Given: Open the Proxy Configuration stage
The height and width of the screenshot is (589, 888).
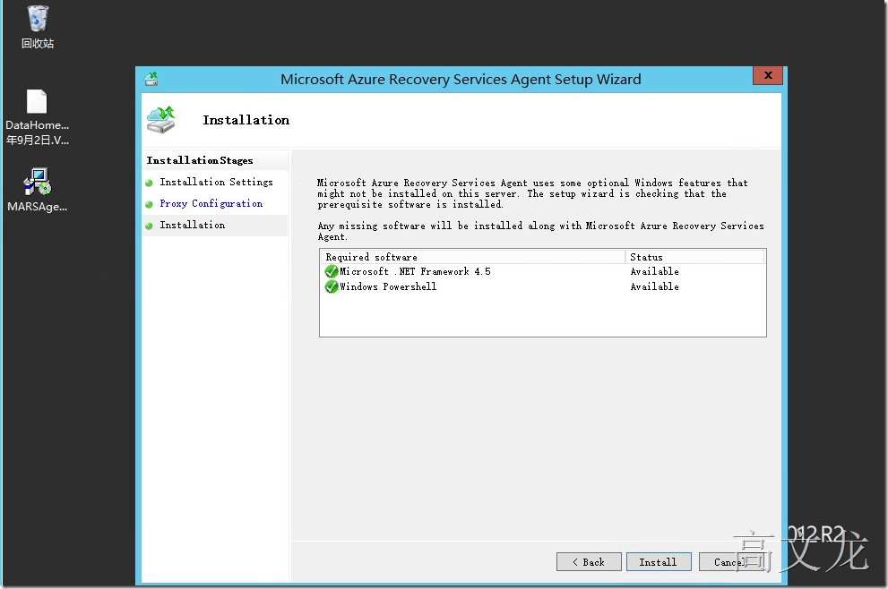Looking at the screenshot, I should click(x=211, y=203).
